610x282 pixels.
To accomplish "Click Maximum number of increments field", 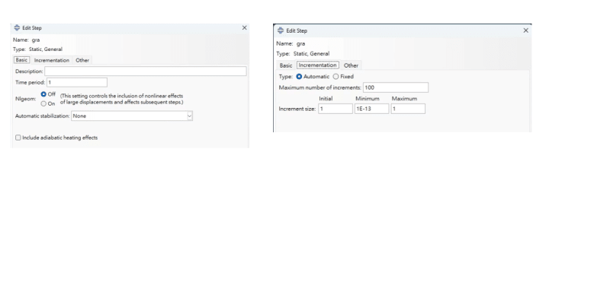I will 396,87.
